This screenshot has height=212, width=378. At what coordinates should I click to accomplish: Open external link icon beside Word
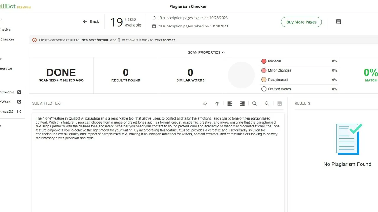(x=19, y=102)
